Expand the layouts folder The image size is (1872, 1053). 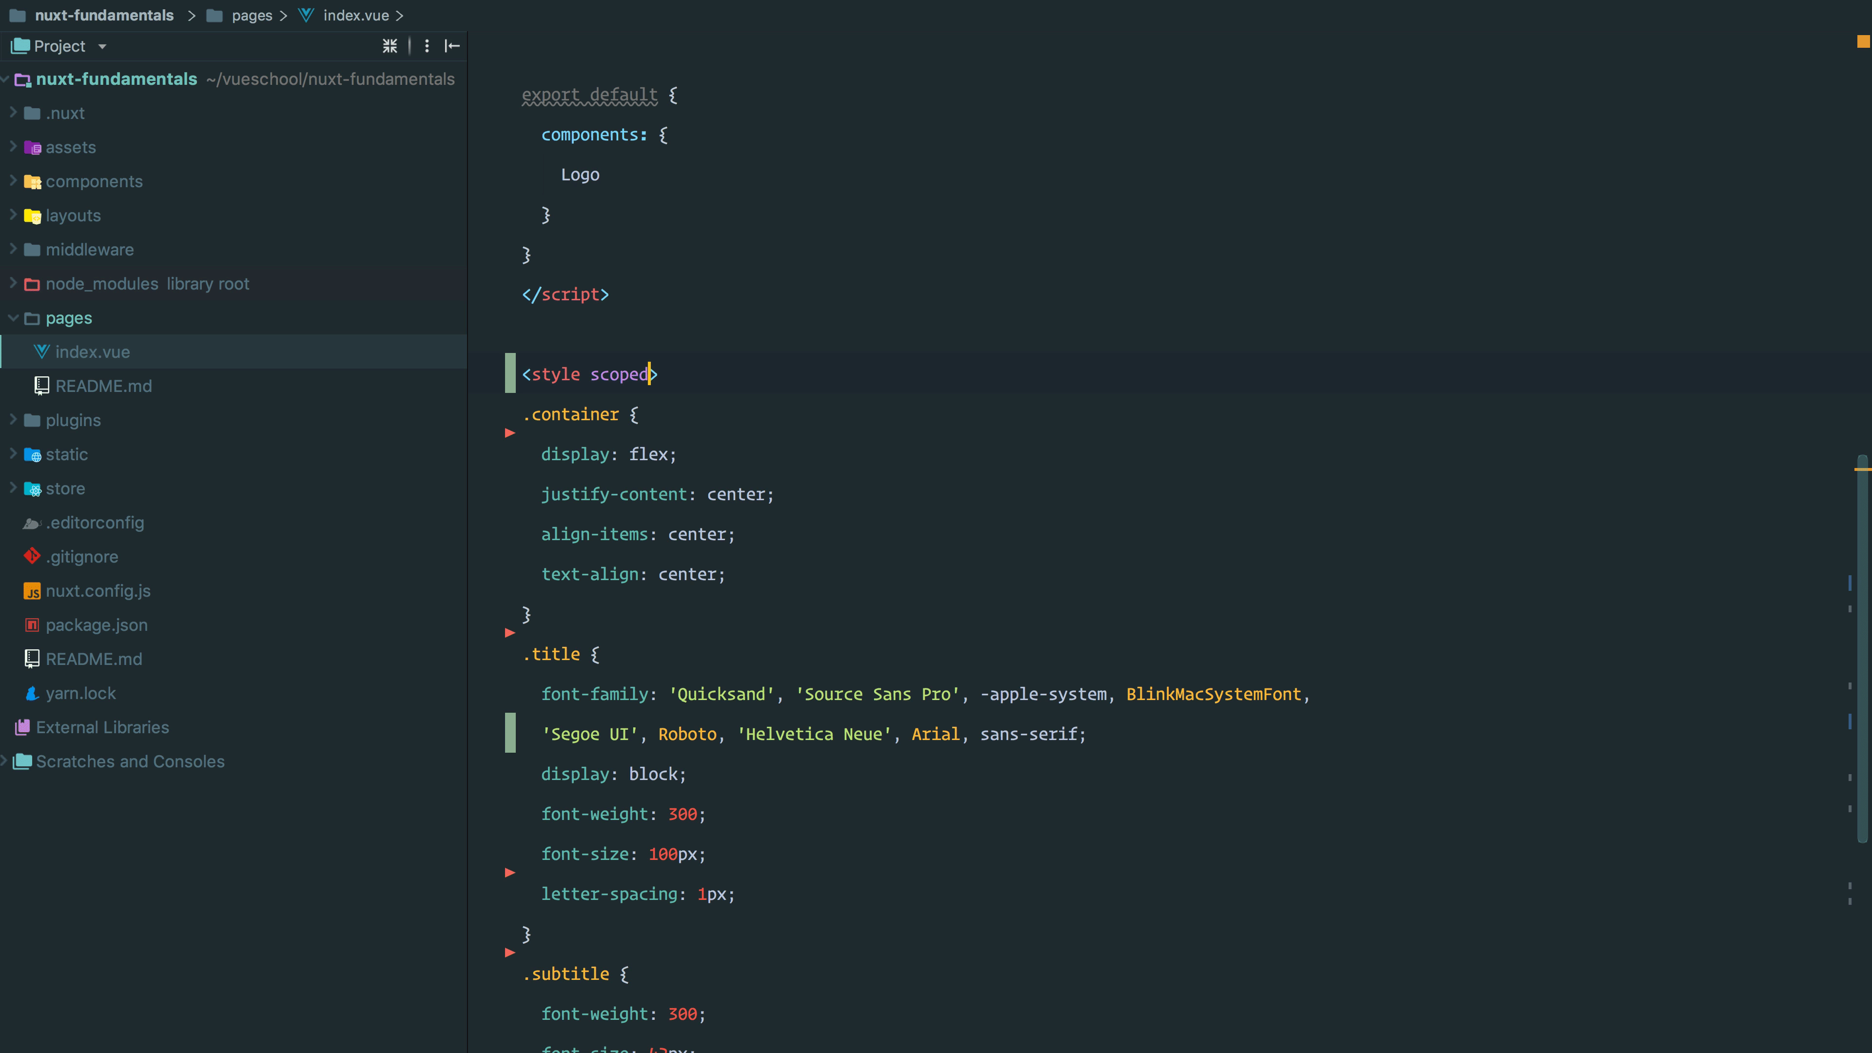pos(12,215)
